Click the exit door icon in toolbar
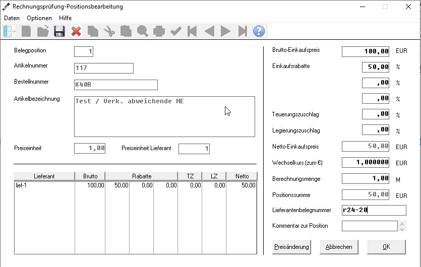 coord(10,31)
